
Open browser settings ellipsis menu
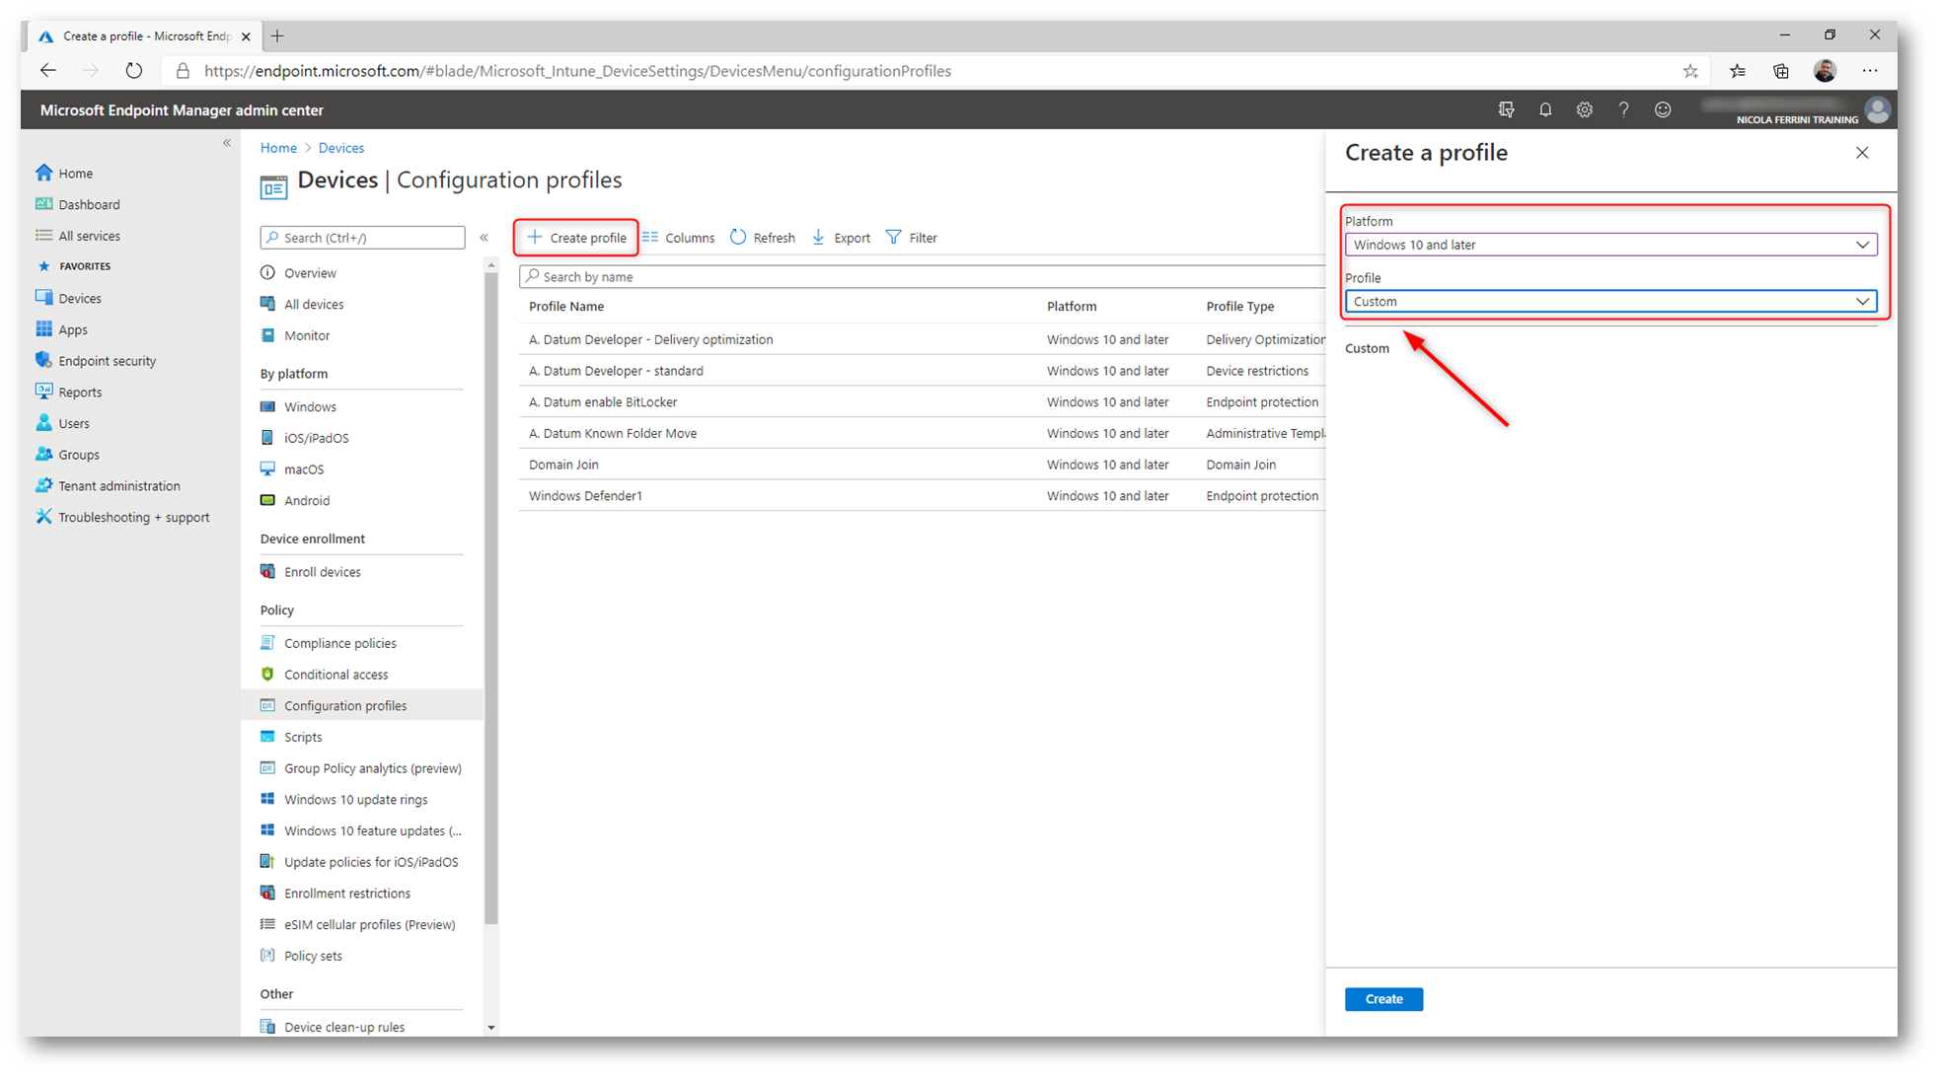(1870, 71)
